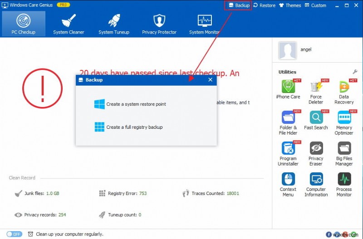
Task: Click the angel user avatar
Action: pyautogui.click(x=287, y=51)
